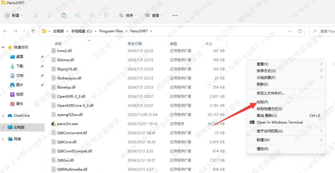Viewport: 335px width, 173px height.
Task: Click the Paste clipboard icon in toolbar
Action: click(x=64, y=16)
